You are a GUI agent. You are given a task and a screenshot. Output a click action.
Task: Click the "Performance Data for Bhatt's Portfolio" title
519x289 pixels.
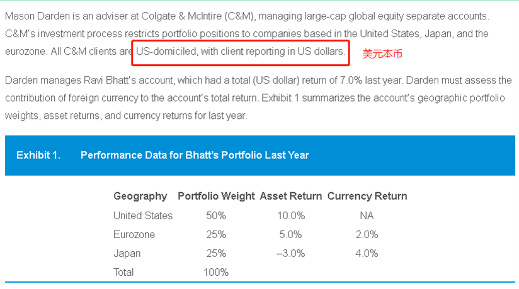click(195, 155)
